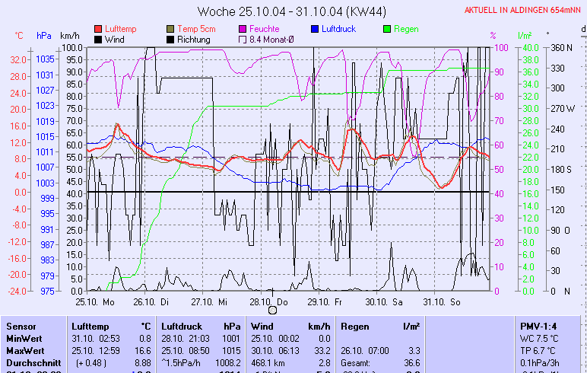Click the 28.10. Do date label
Image resolution: width=587 pixels, height=373 pixels.
270,301
